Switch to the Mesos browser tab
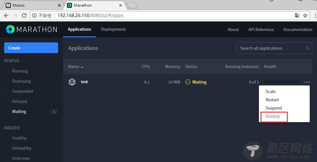 32,5
